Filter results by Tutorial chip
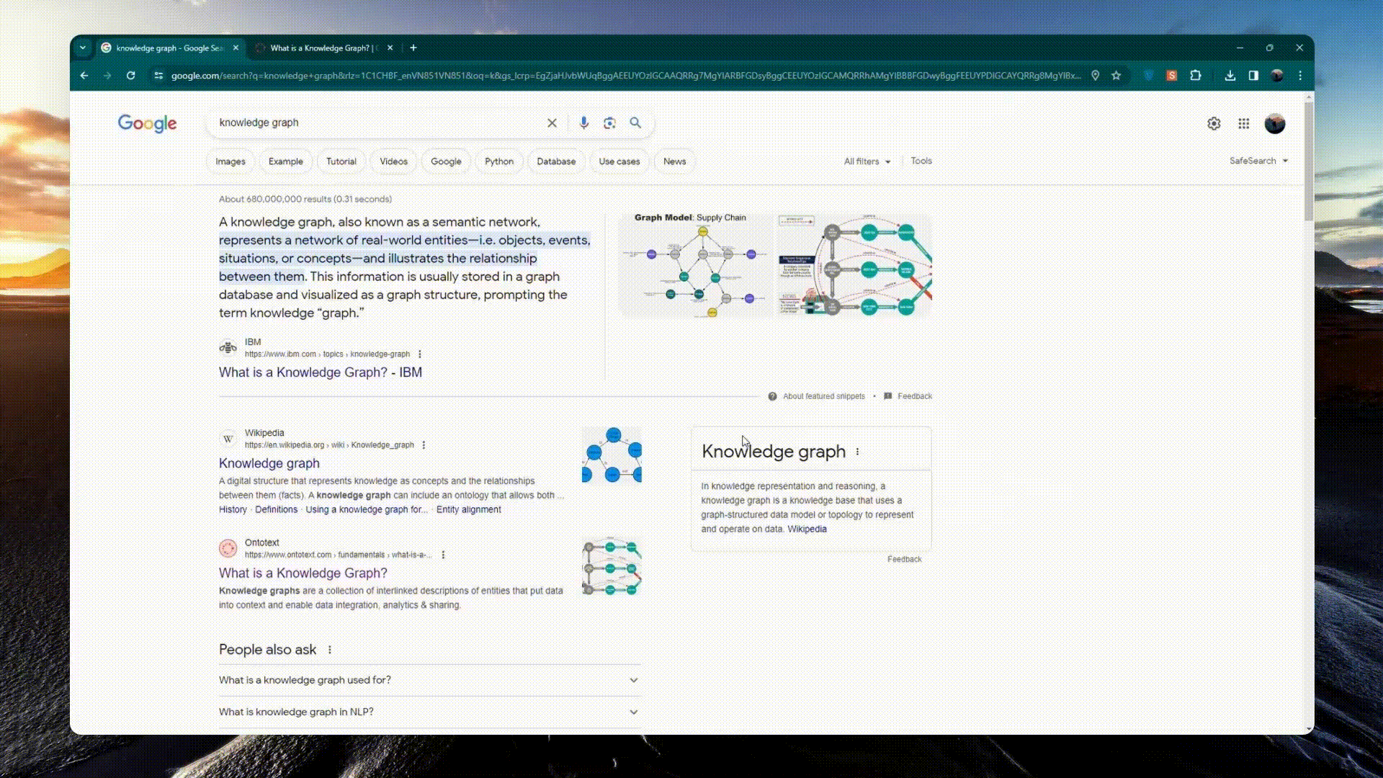Viewport: 1383px width, 778px height. (x=341, y=161)
